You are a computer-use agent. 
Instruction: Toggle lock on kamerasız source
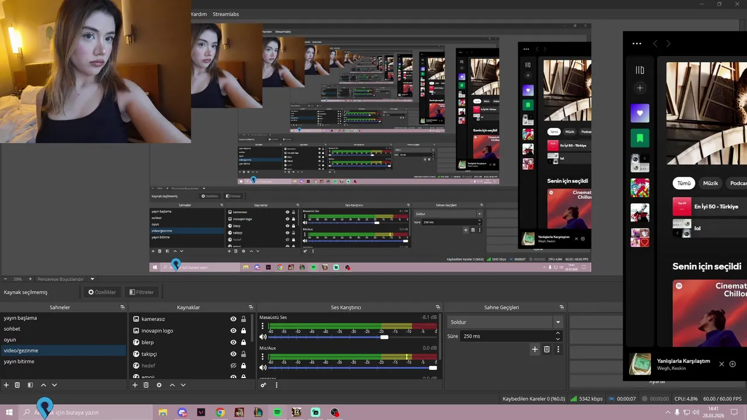click(243, 319)
